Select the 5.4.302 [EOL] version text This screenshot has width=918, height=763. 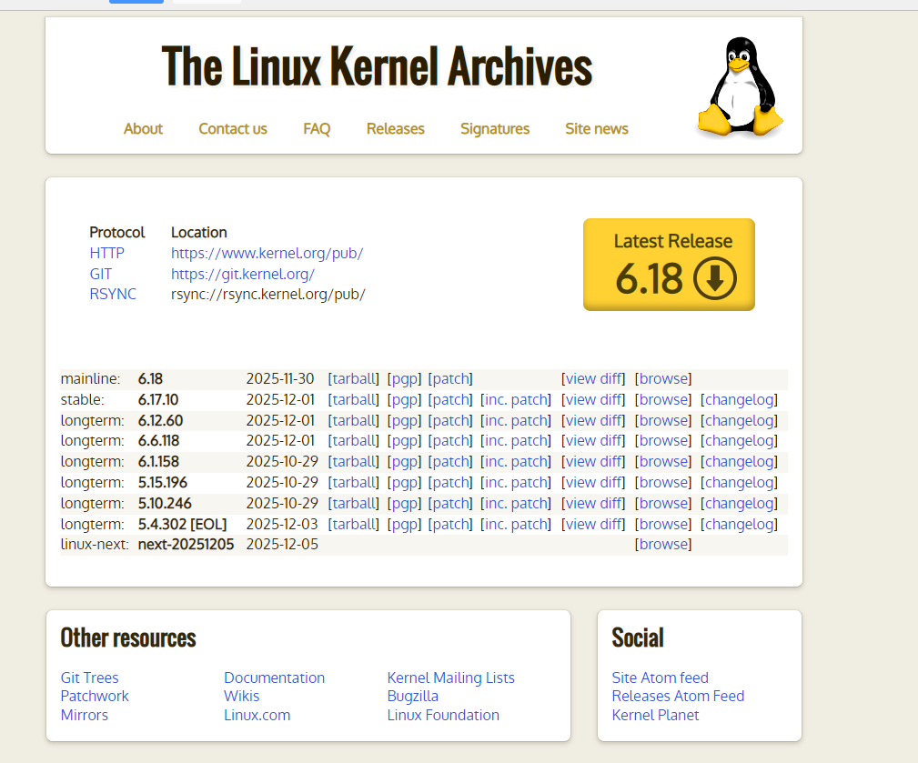(x=182, y=524)
